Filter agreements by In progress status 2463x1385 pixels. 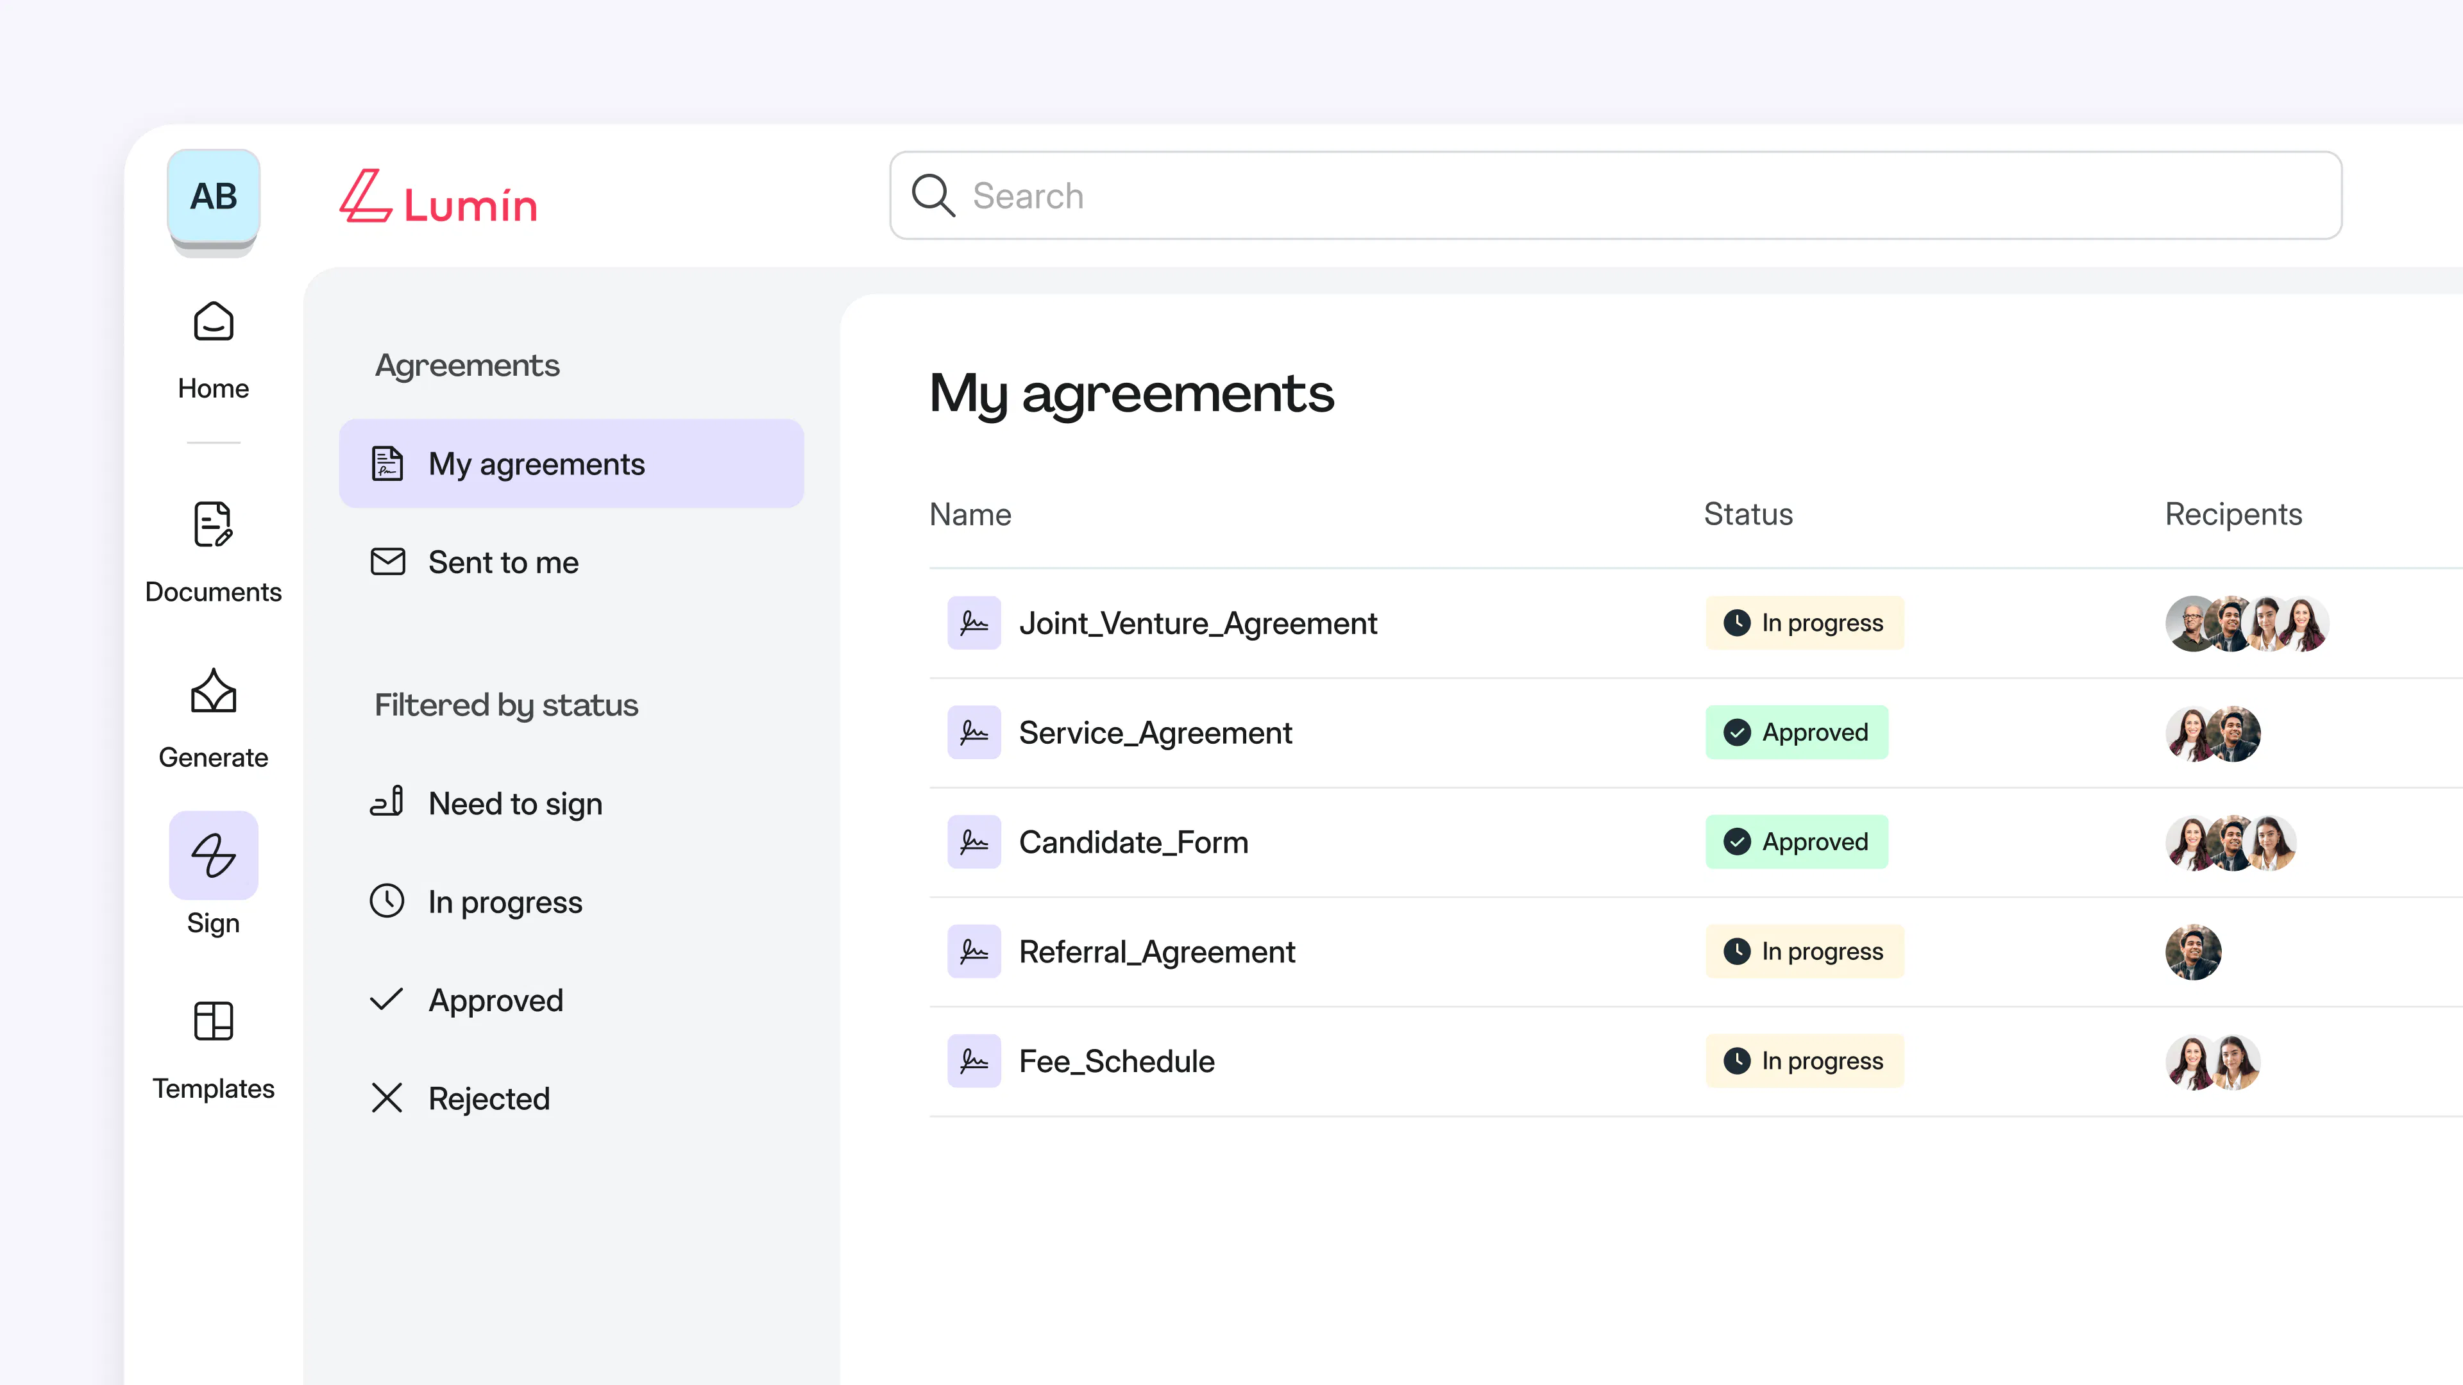[x=571, y=902]
